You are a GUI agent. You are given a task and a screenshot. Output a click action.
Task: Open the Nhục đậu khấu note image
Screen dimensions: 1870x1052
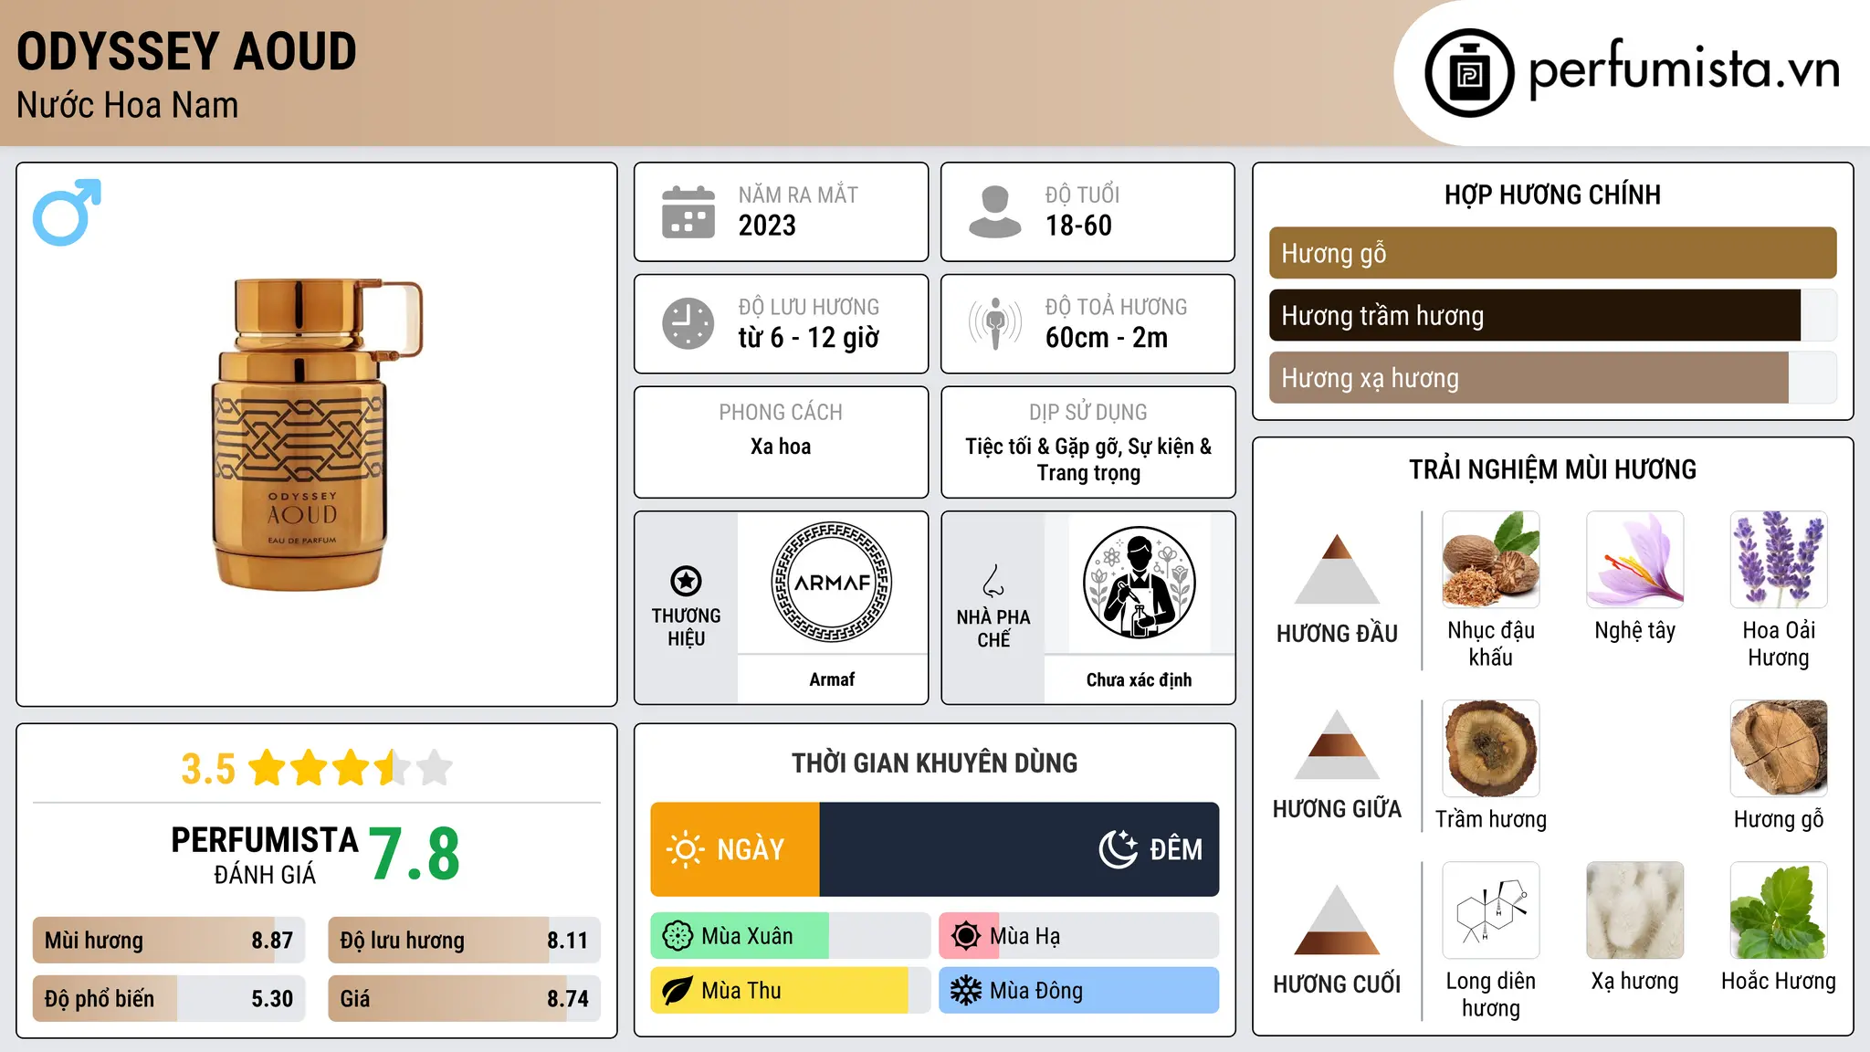point(1491,560)
